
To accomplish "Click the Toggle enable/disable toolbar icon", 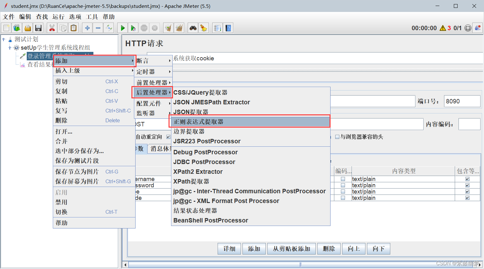I will (109, 28).
